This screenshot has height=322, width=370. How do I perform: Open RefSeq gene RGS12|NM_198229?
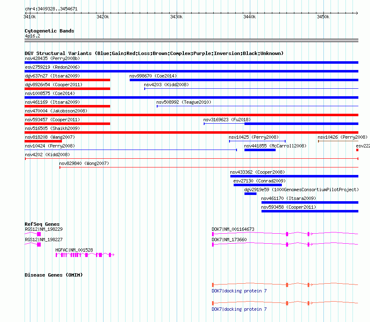32,234
